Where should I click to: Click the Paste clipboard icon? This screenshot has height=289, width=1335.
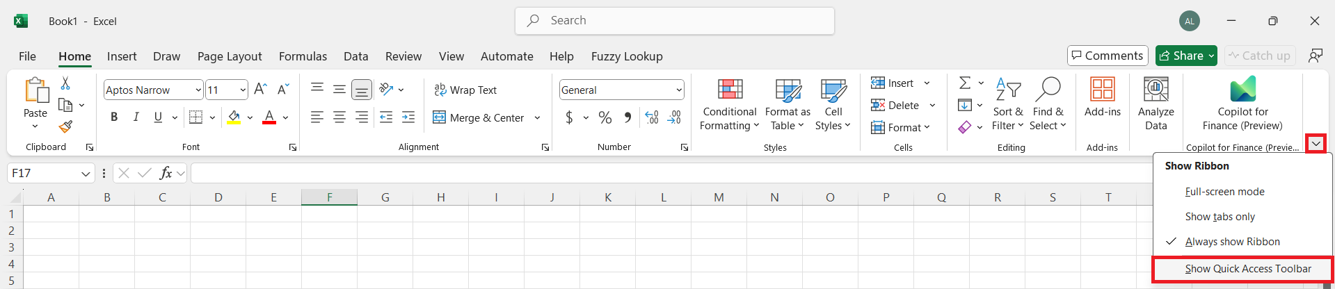35,90
